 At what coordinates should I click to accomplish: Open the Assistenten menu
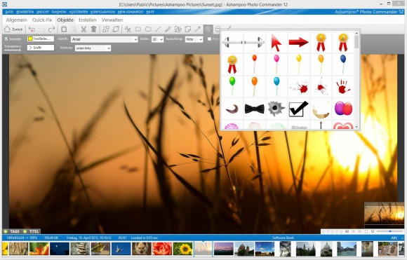pyautogui.click(x=79, y=12)
